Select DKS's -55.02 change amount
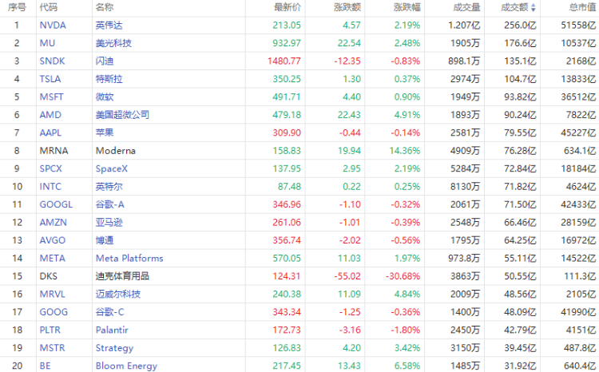599x372 pixels. [347, 276]
